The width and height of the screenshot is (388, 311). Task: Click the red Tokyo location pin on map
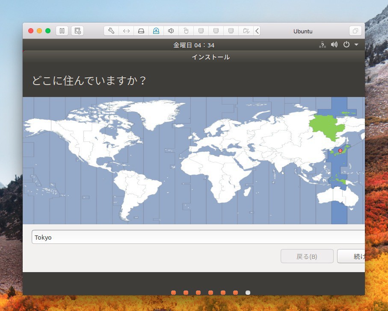(340, 150)
